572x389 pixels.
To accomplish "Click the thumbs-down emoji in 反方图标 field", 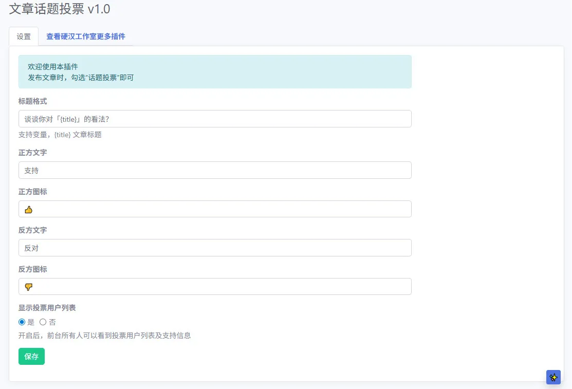I will [28, 287].
